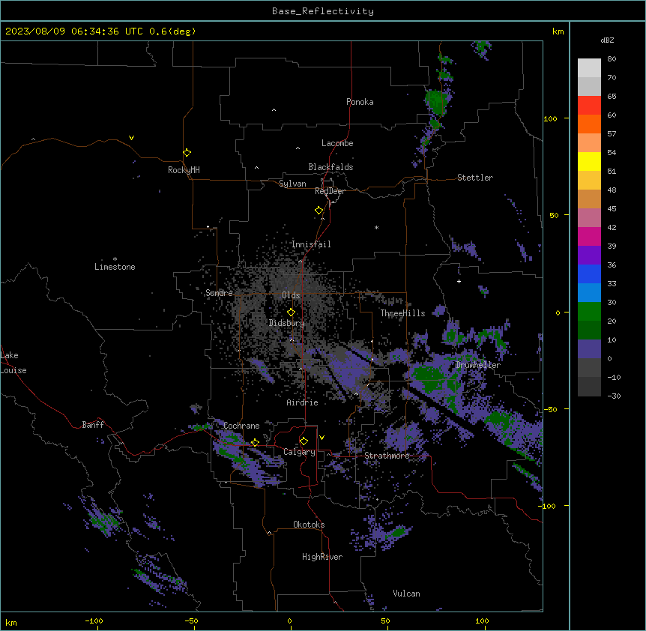The height and width of the screenshot is (631, 646).
Task: Select the red 60-65 dBZ legend swatch
Action: 589,106
